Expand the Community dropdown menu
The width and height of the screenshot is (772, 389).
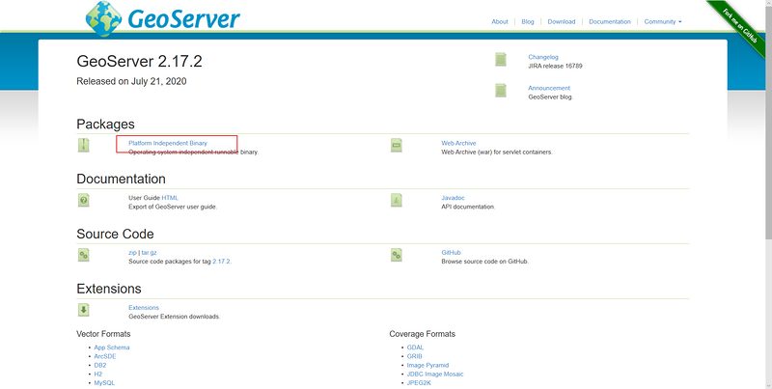663,21
